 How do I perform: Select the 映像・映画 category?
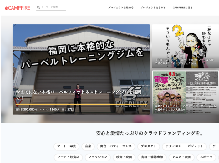coord(124,157)
